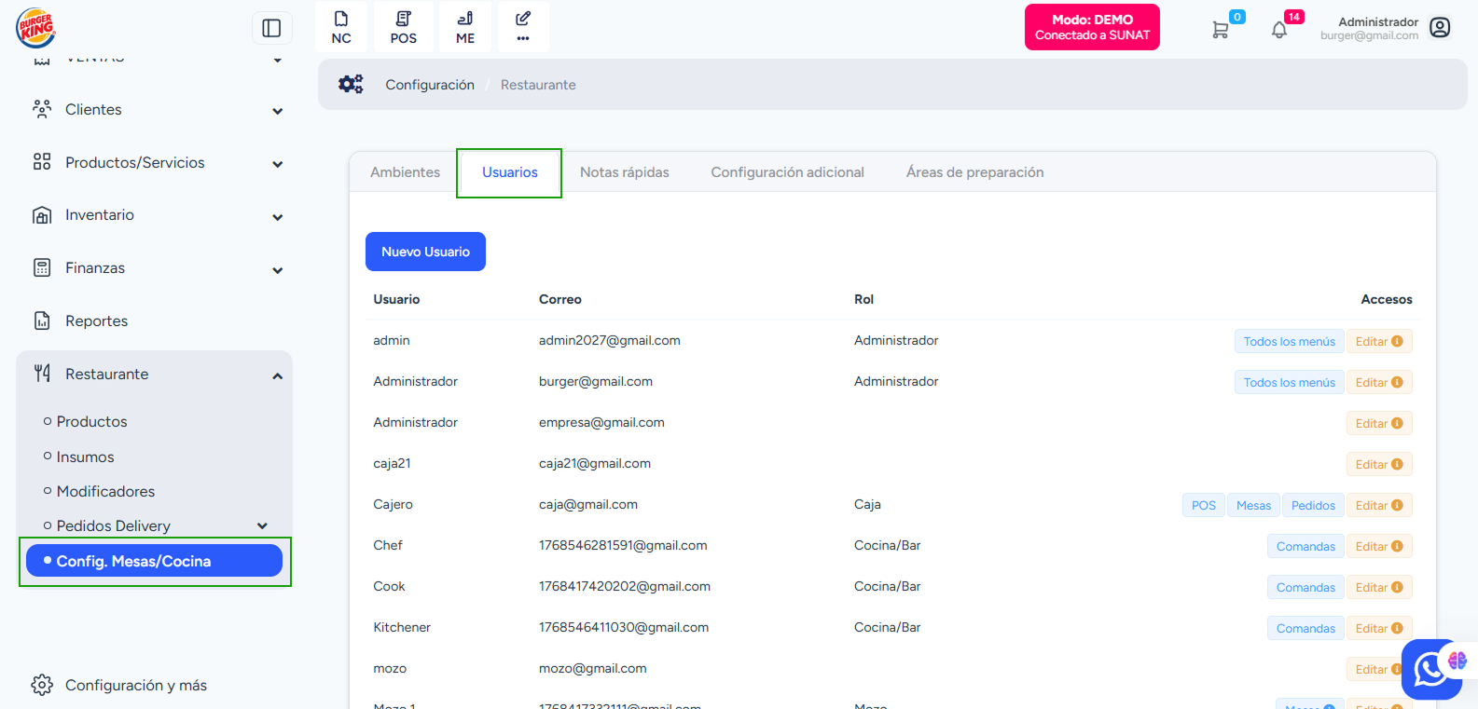Click the Burger King logo
Image resolution: width=1478 pixels, height=709 pixels.
coord(35,28)
